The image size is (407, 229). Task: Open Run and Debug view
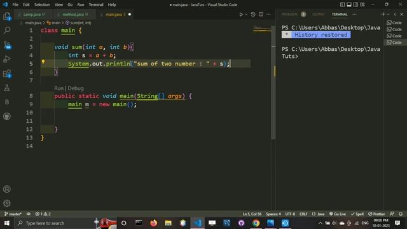click(7, 59)
